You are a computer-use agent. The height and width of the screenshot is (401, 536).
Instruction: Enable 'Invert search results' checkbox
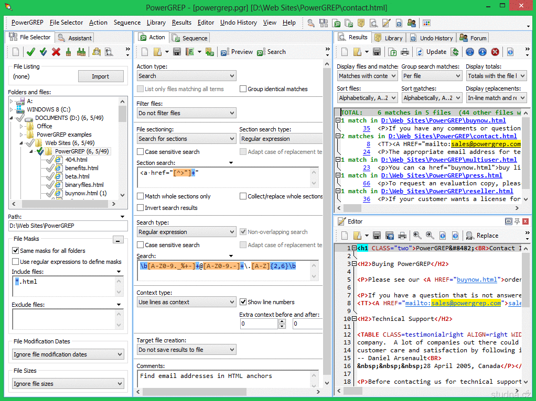coord(141,208)
